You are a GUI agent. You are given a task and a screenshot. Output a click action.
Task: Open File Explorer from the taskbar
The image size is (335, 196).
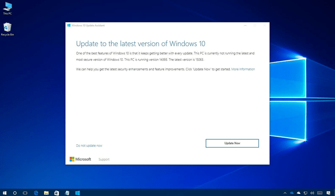click(46, 193)
